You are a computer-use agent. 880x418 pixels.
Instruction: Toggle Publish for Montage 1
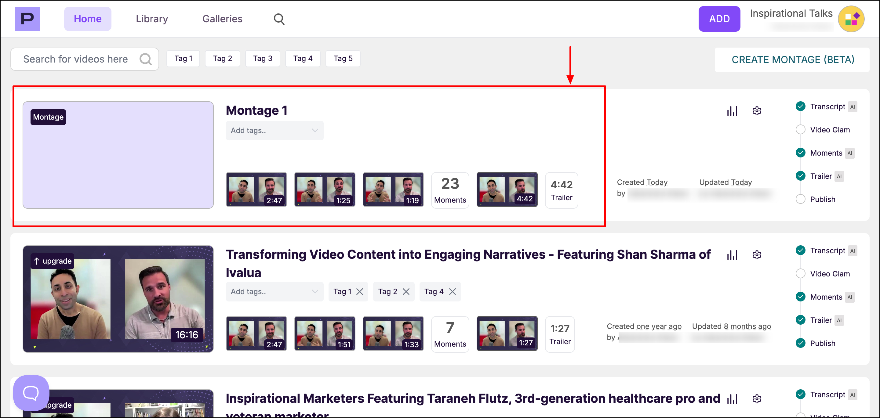(800, 199)
